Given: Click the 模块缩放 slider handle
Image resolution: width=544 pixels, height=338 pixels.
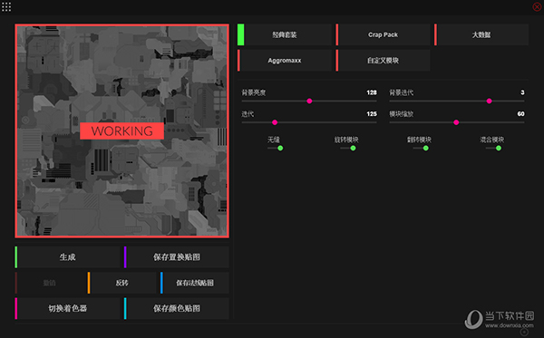Looking at the screenshot, I should (456, 122).
